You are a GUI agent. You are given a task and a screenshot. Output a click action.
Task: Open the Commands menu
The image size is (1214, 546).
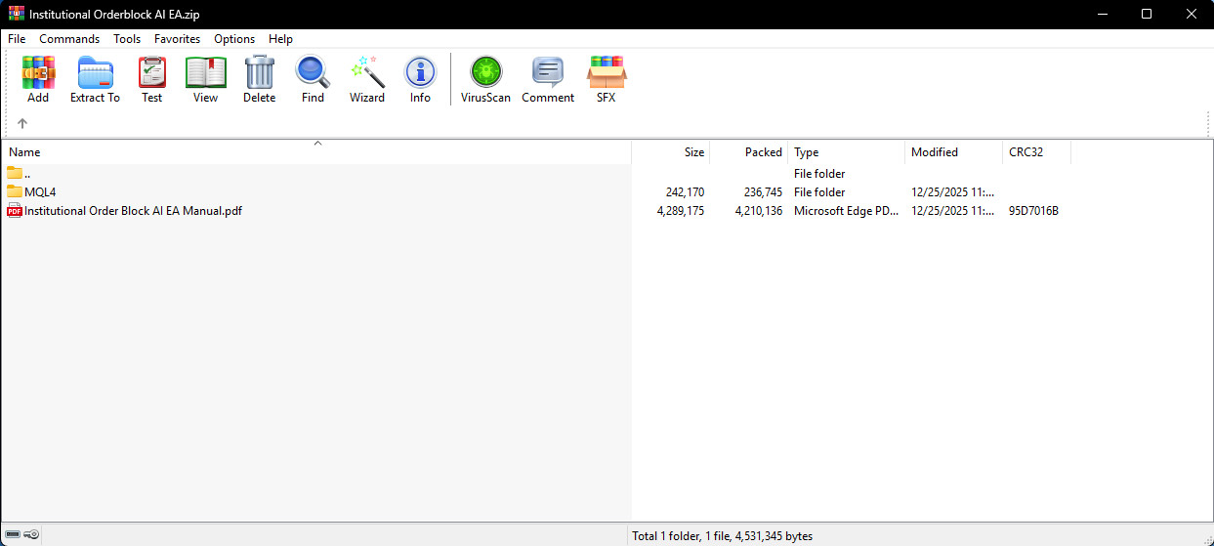(69, 39)
